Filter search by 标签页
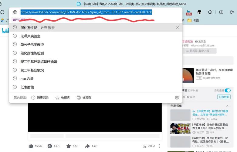The width and height of the screenshot is (237, 152). (x=84, y=98)
